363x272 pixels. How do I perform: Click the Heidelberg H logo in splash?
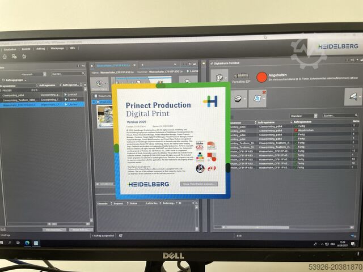(211, 101)
